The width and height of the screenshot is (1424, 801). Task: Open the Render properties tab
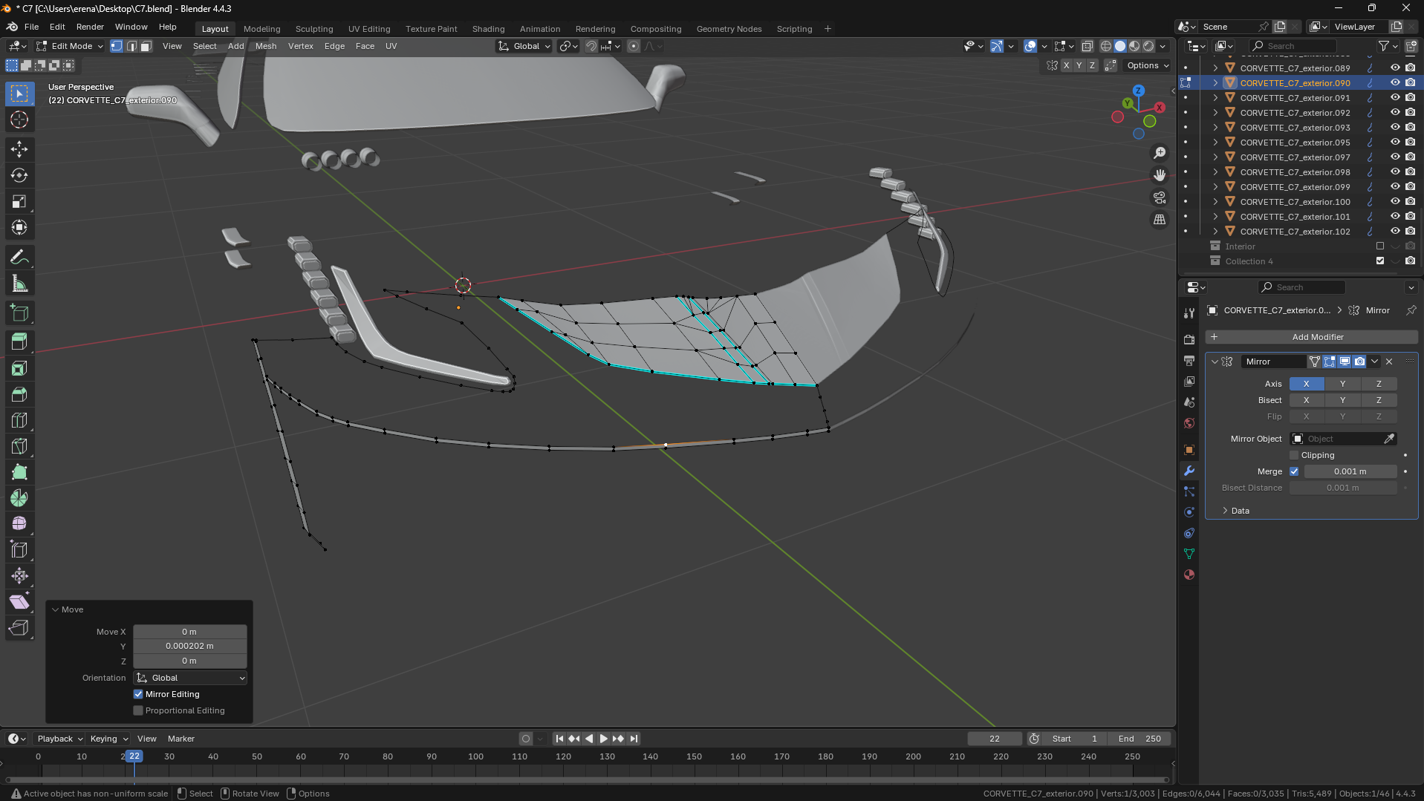click(1189, 339)
